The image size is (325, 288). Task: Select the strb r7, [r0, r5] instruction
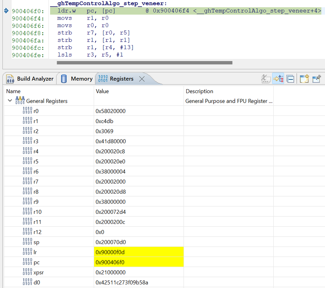pyautogui.click(x=93, y=33)
